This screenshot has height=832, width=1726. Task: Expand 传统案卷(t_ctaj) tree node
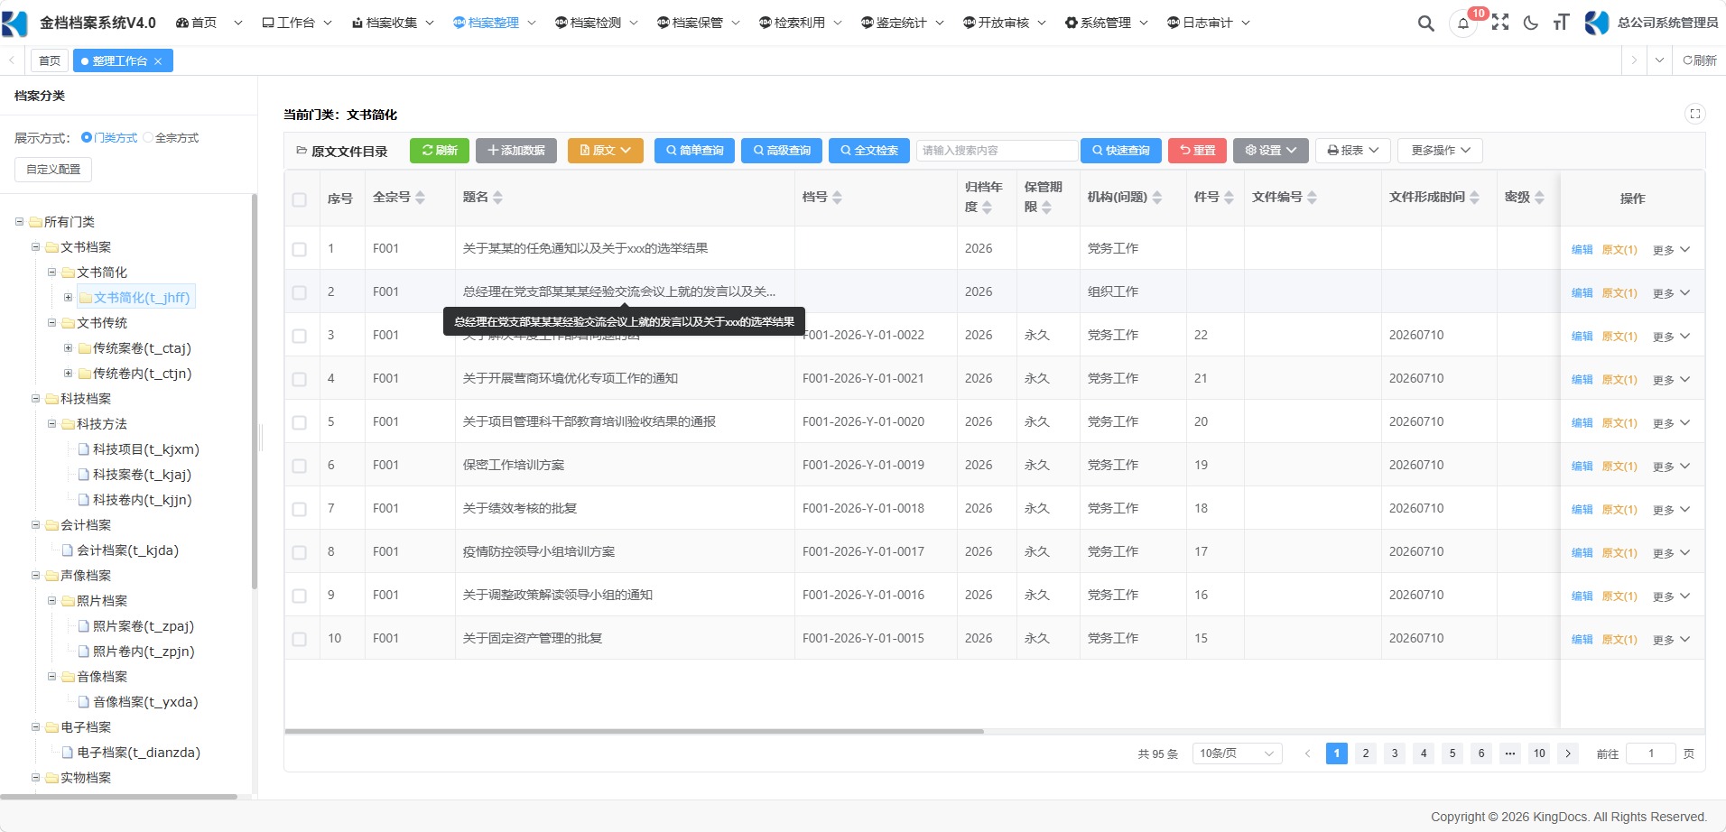click(x=68, y=348)
